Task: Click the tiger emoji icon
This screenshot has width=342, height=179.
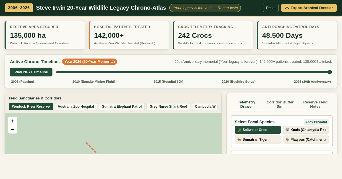Action: (239, 140)
